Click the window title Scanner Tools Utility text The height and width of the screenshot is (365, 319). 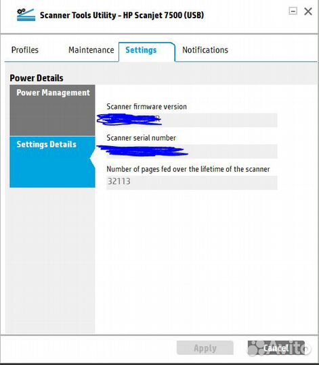122,16
